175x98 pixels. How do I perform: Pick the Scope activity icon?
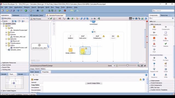point(166,69)
